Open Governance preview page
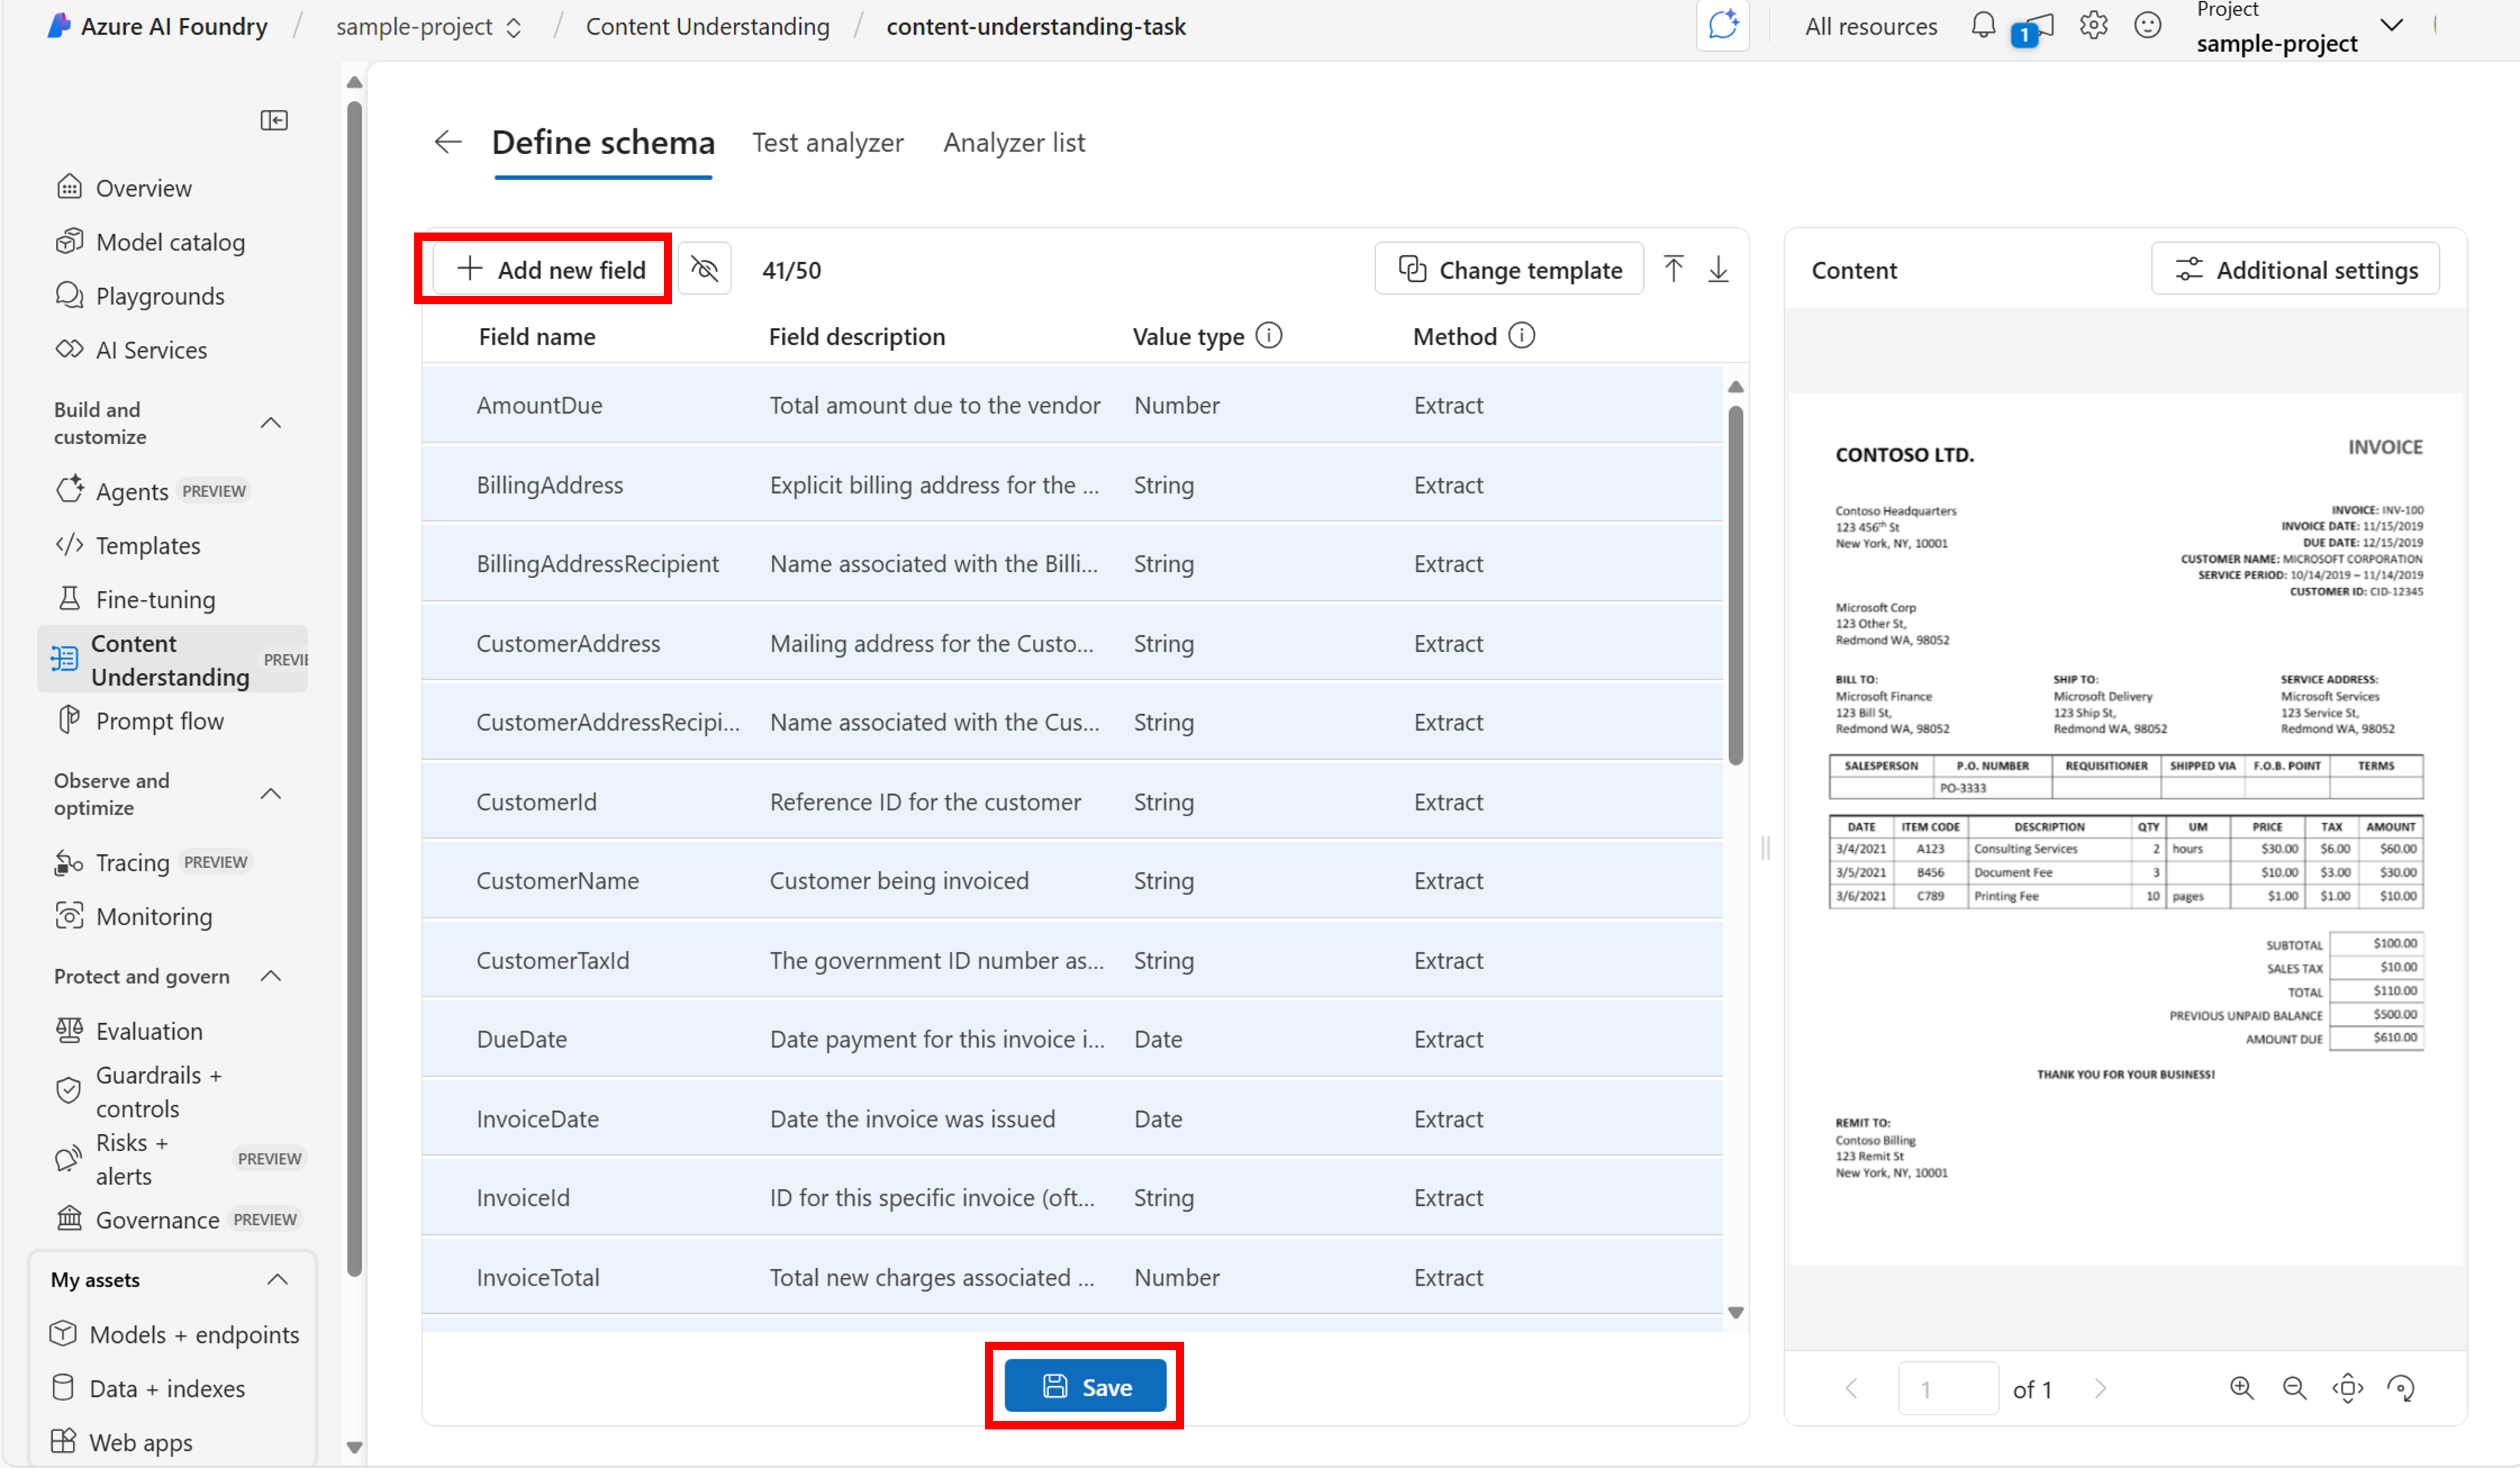Screen dimensions: 2520x1468 (x=178, y=1220)
